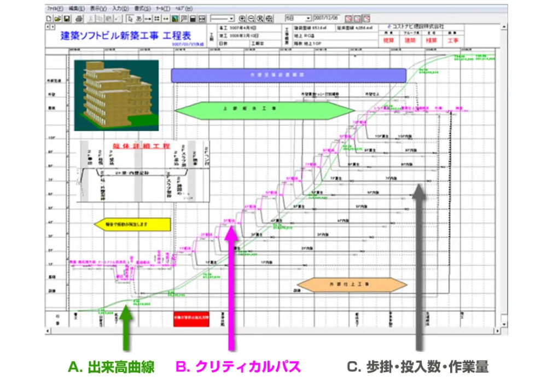Zoom in with the plus magnifier icon
Screen dimensions: 547x383
[242, 17]
